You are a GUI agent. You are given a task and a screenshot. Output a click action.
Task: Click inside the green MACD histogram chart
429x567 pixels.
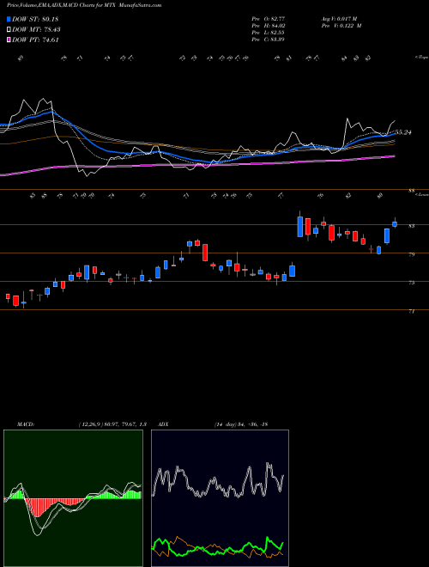(x=73, y=498)
